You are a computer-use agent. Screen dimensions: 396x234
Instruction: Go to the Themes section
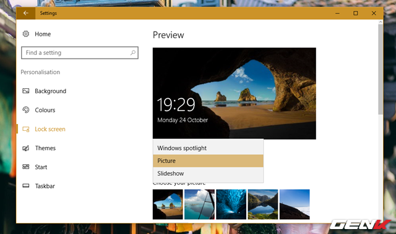coord(45,148)
